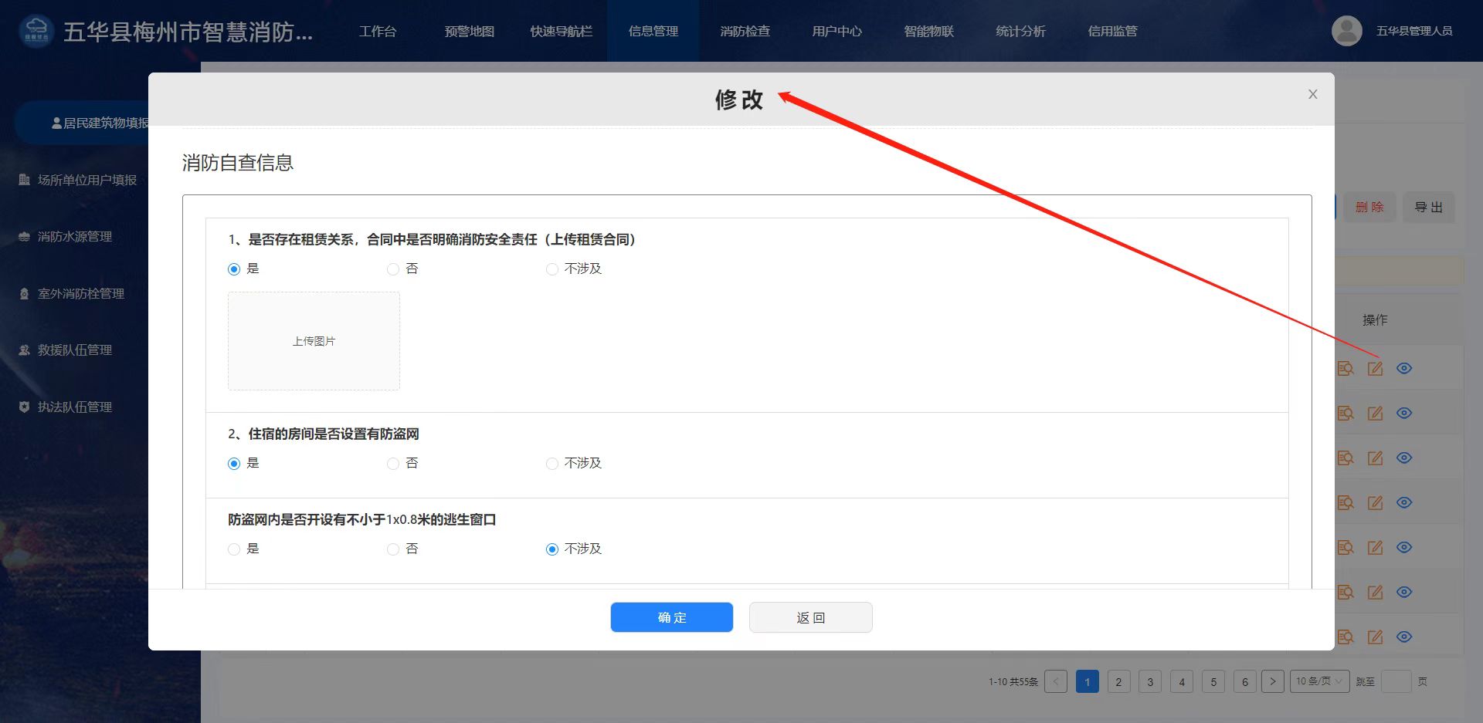Go to the previous page with the arrow
This screenshot has width=1483, height=723.
pos(1056,681)
